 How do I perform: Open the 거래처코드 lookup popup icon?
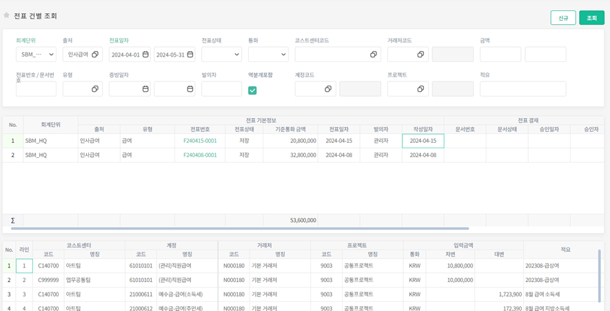pos(420,54)
